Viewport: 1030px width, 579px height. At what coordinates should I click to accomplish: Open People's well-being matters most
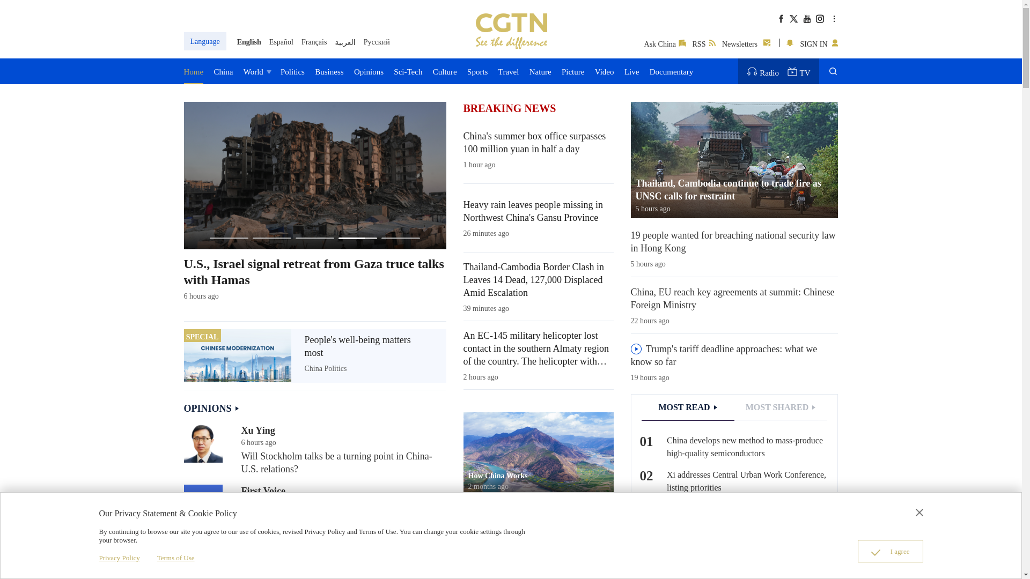pos(357,346)
